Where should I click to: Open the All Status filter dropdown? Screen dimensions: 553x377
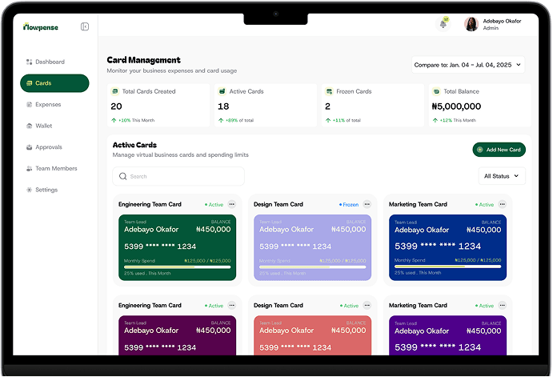pyautogui.click(x=501, y=175)
